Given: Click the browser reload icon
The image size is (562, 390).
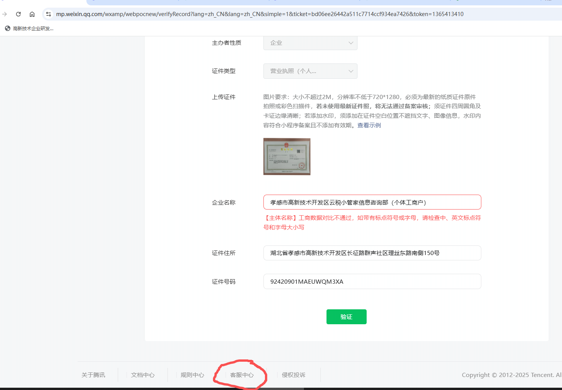Looking at the screenshot, I should 18,14.
